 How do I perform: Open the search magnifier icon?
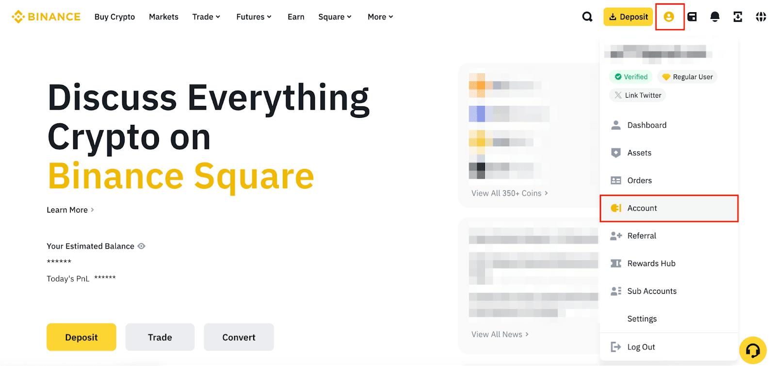[587, 17]
